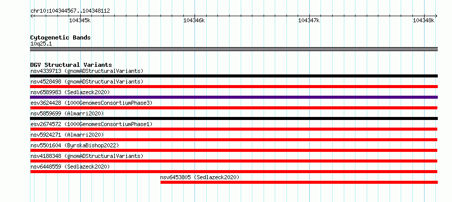
Task: Click the 104348k ruler tick label
Action: click(424, 20)
